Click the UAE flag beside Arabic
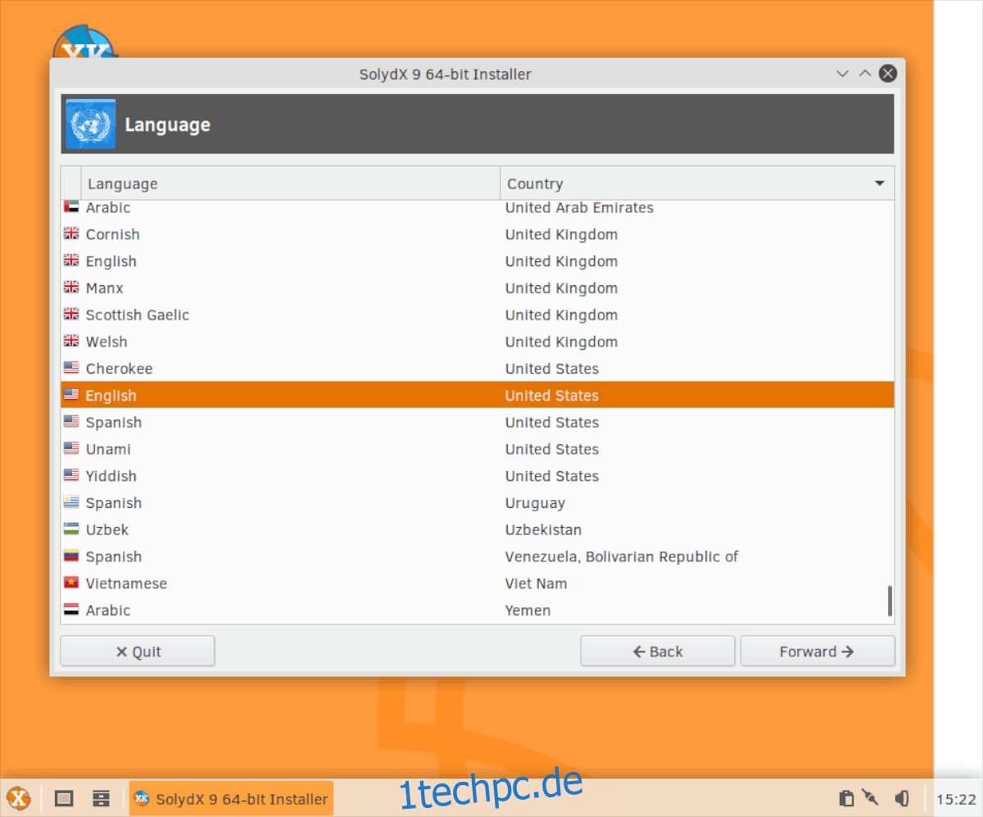Screen dimensions: 983x817 pyautogui.click(x=71, y=207)
